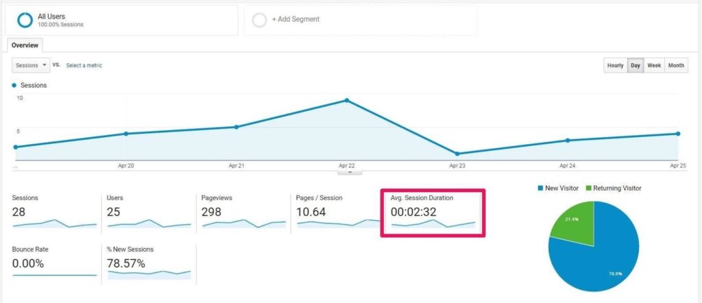Click the Apr 22 axis label
This screenshot has height=303, width=702.
click(x=347, y=166)
